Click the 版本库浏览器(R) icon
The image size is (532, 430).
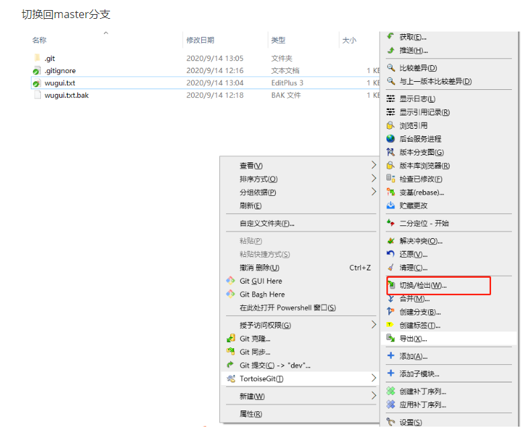(x=390, y=165)
